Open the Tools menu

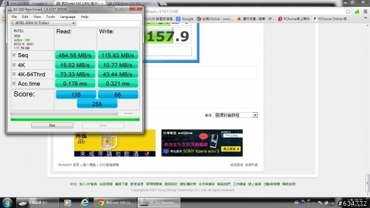pos(50,17)
